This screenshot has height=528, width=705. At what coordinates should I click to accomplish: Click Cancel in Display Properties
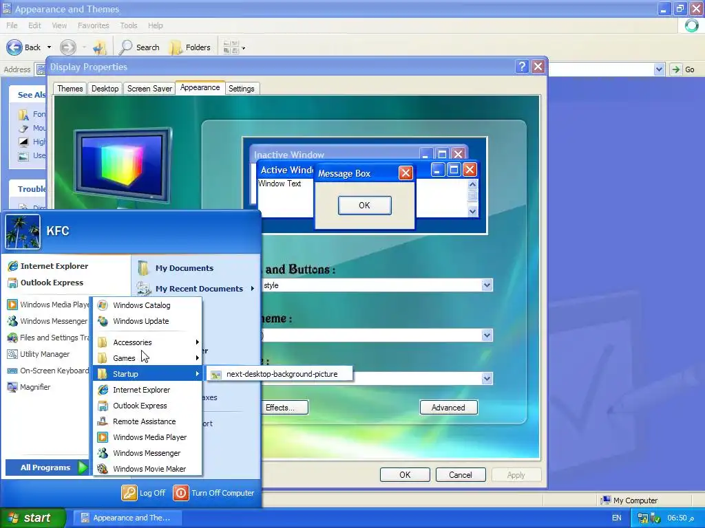[461, 475]
